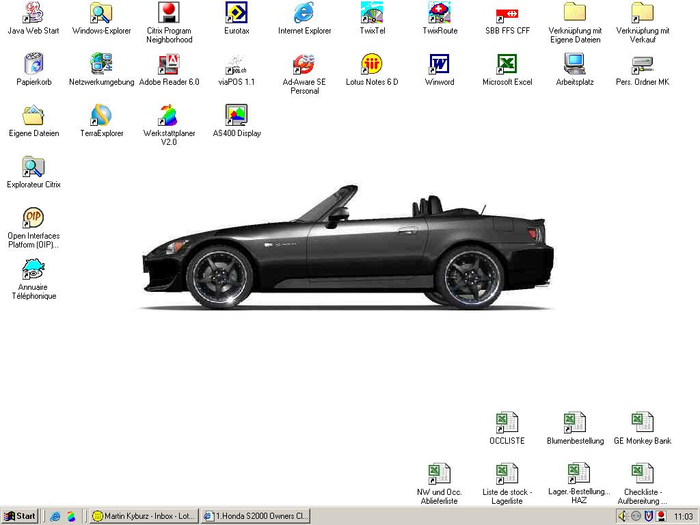Select the Ad-Aware SE Personal icon
This screenshot has width=700, height=525.
pos(304,65)
